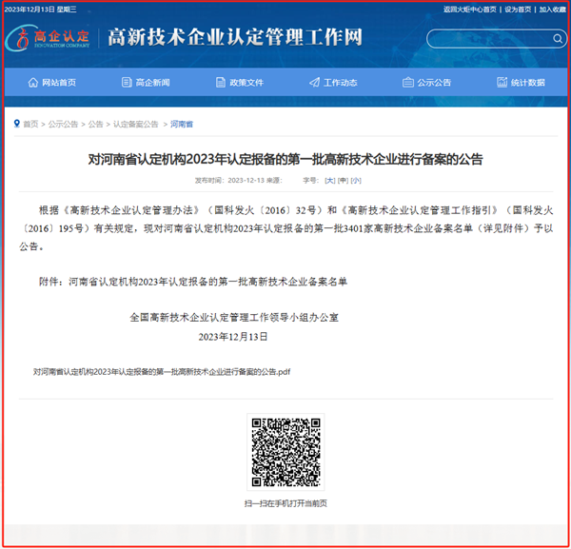Open the 工作动态 navigation tab

[333, 83]
